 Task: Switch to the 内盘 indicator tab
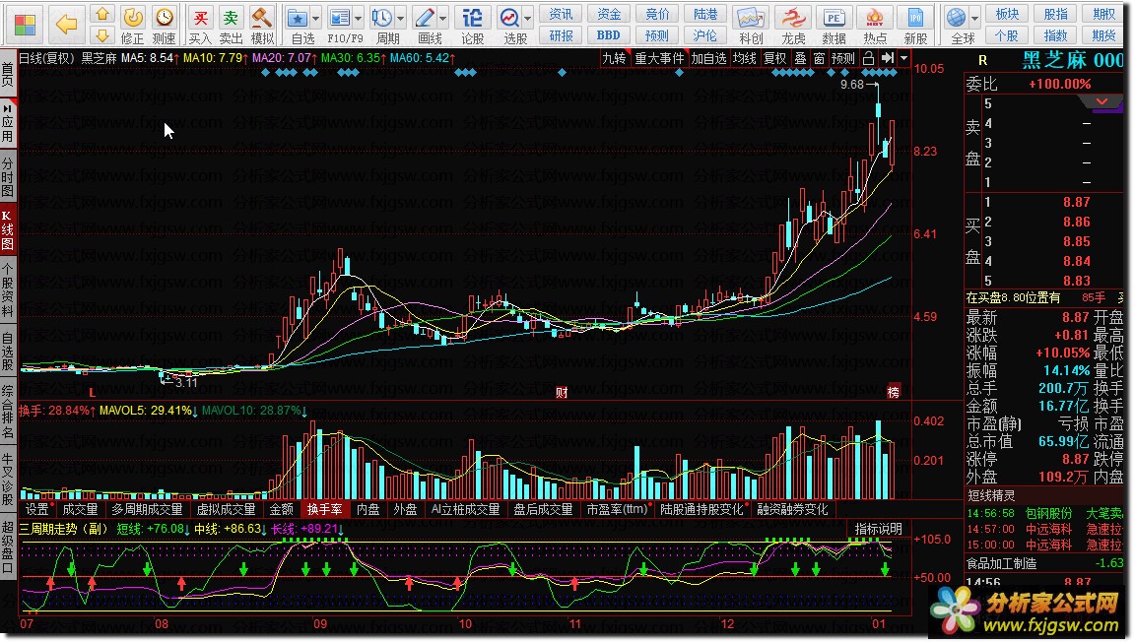click(367, 509)
